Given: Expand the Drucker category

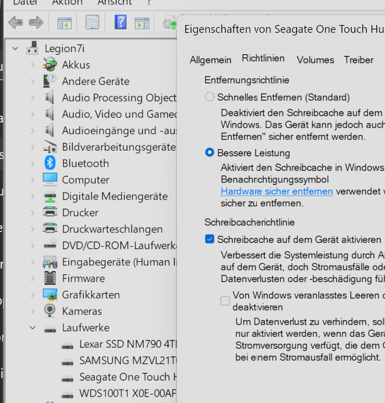Looking at the screenshot, I should coord(33,213).
